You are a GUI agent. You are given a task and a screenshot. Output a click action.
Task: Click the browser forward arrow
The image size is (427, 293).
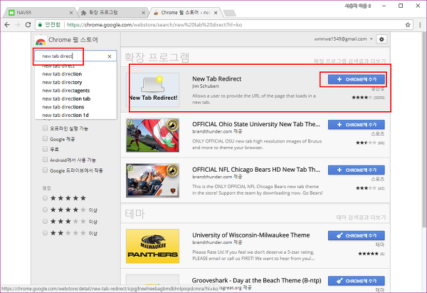tap(17, 25)
